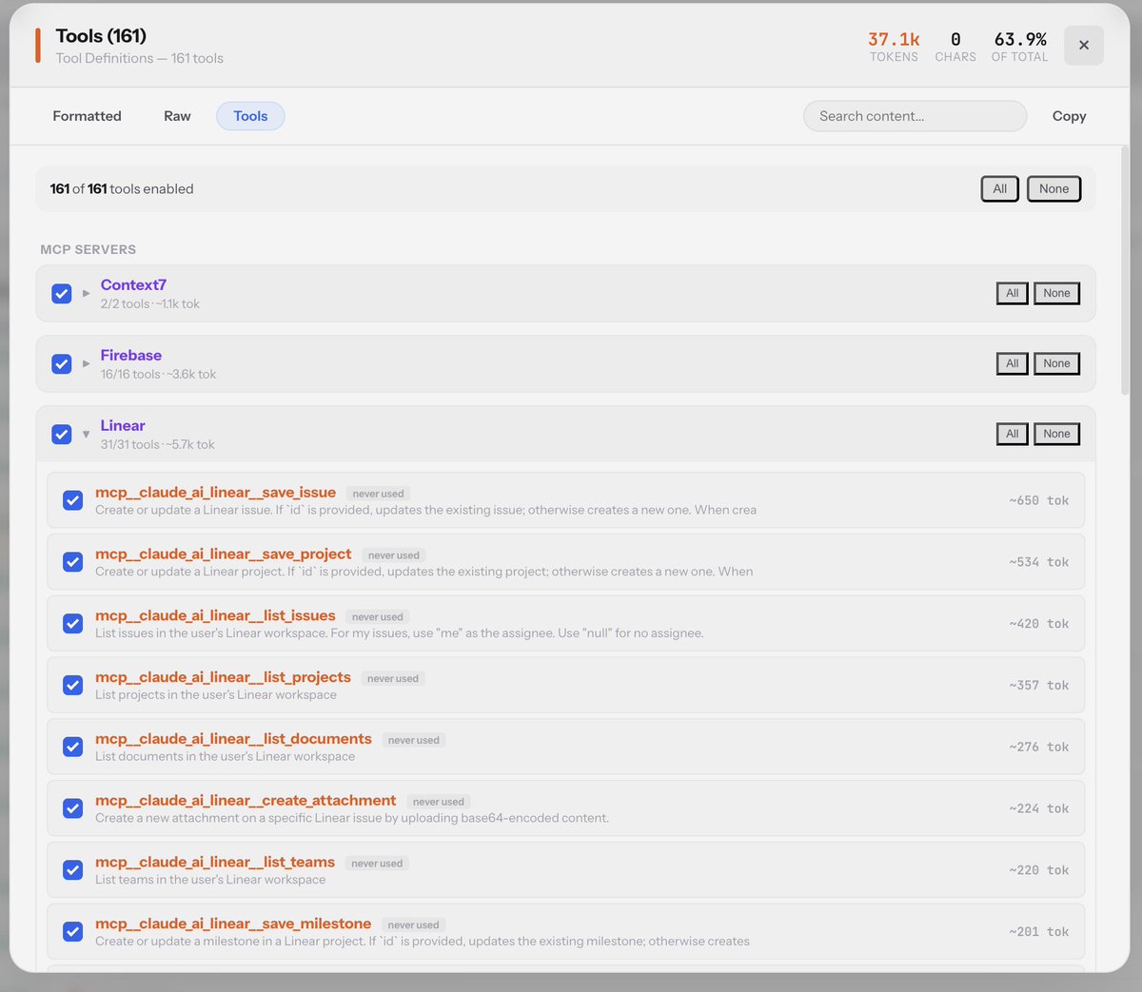
Task: Expand the Firebase server group
Action: (86, 363)
